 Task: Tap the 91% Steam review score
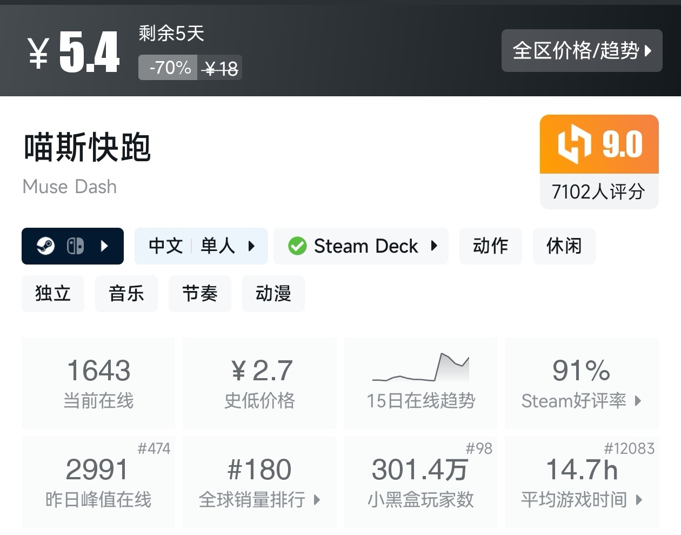pyautogui.click(x=581, y=371)
